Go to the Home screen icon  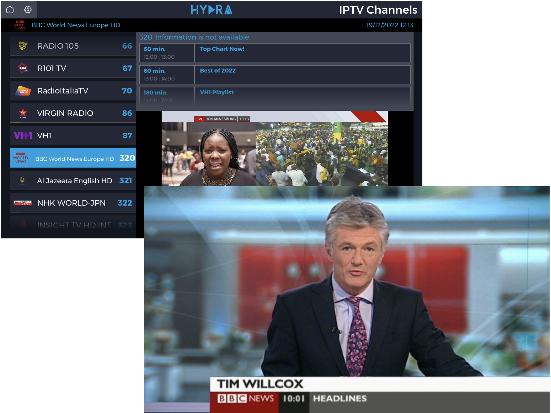point(10,10)
